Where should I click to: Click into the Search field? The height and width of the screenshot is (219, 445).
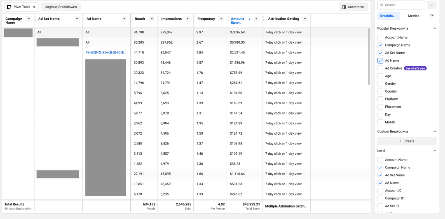point(401,5)
